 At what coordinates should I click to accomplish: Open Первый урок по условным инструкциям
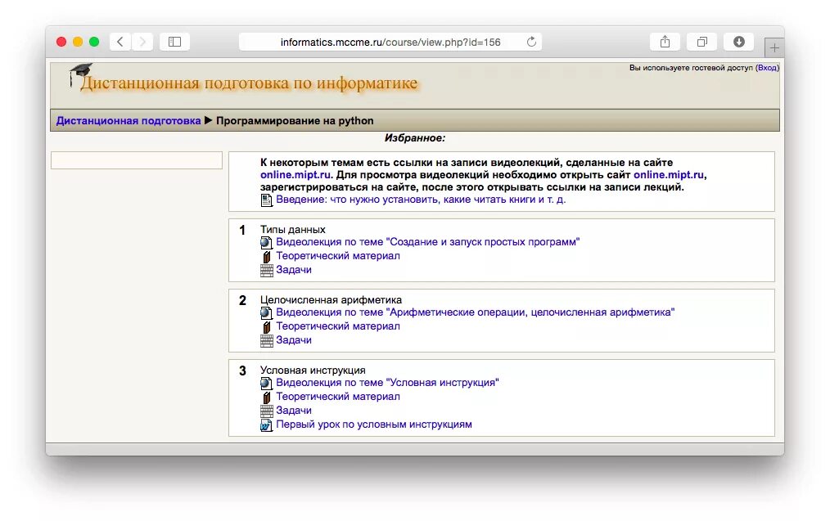(374, 424)
